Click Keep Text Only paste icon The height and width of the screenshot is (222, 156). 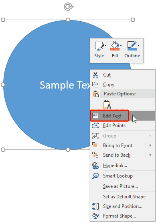(107, 104)
